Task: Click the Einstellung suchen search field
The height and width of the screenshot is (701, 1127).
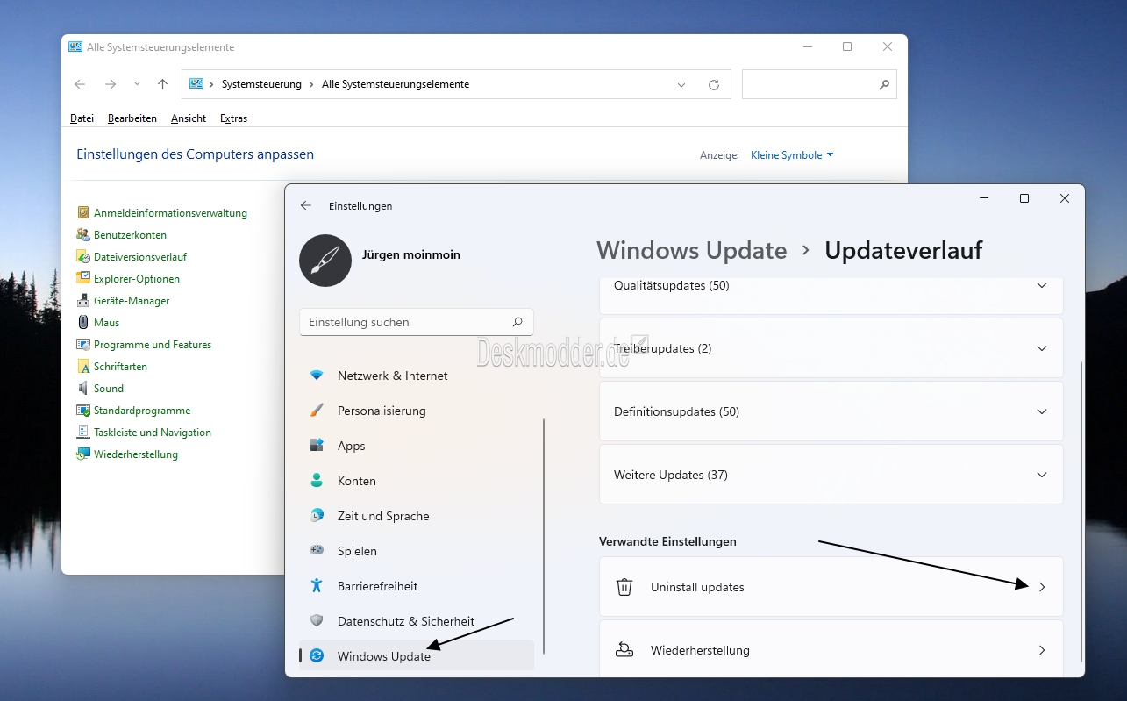Action: 417,322
